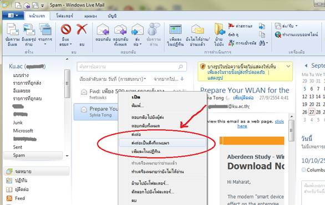
Task: Go to previous month in calendar
Action: 306,66
